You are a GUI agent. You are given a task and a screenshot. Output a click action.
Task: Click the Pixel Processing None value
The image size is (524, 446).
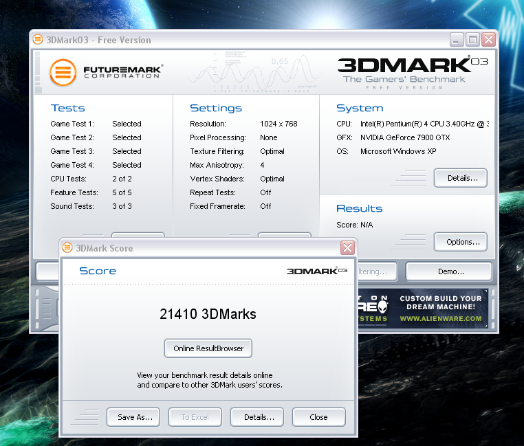269,137
